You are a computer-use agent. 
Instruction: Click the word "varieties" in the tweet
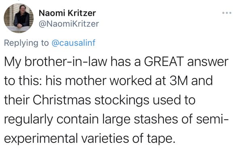pos(105,138)
